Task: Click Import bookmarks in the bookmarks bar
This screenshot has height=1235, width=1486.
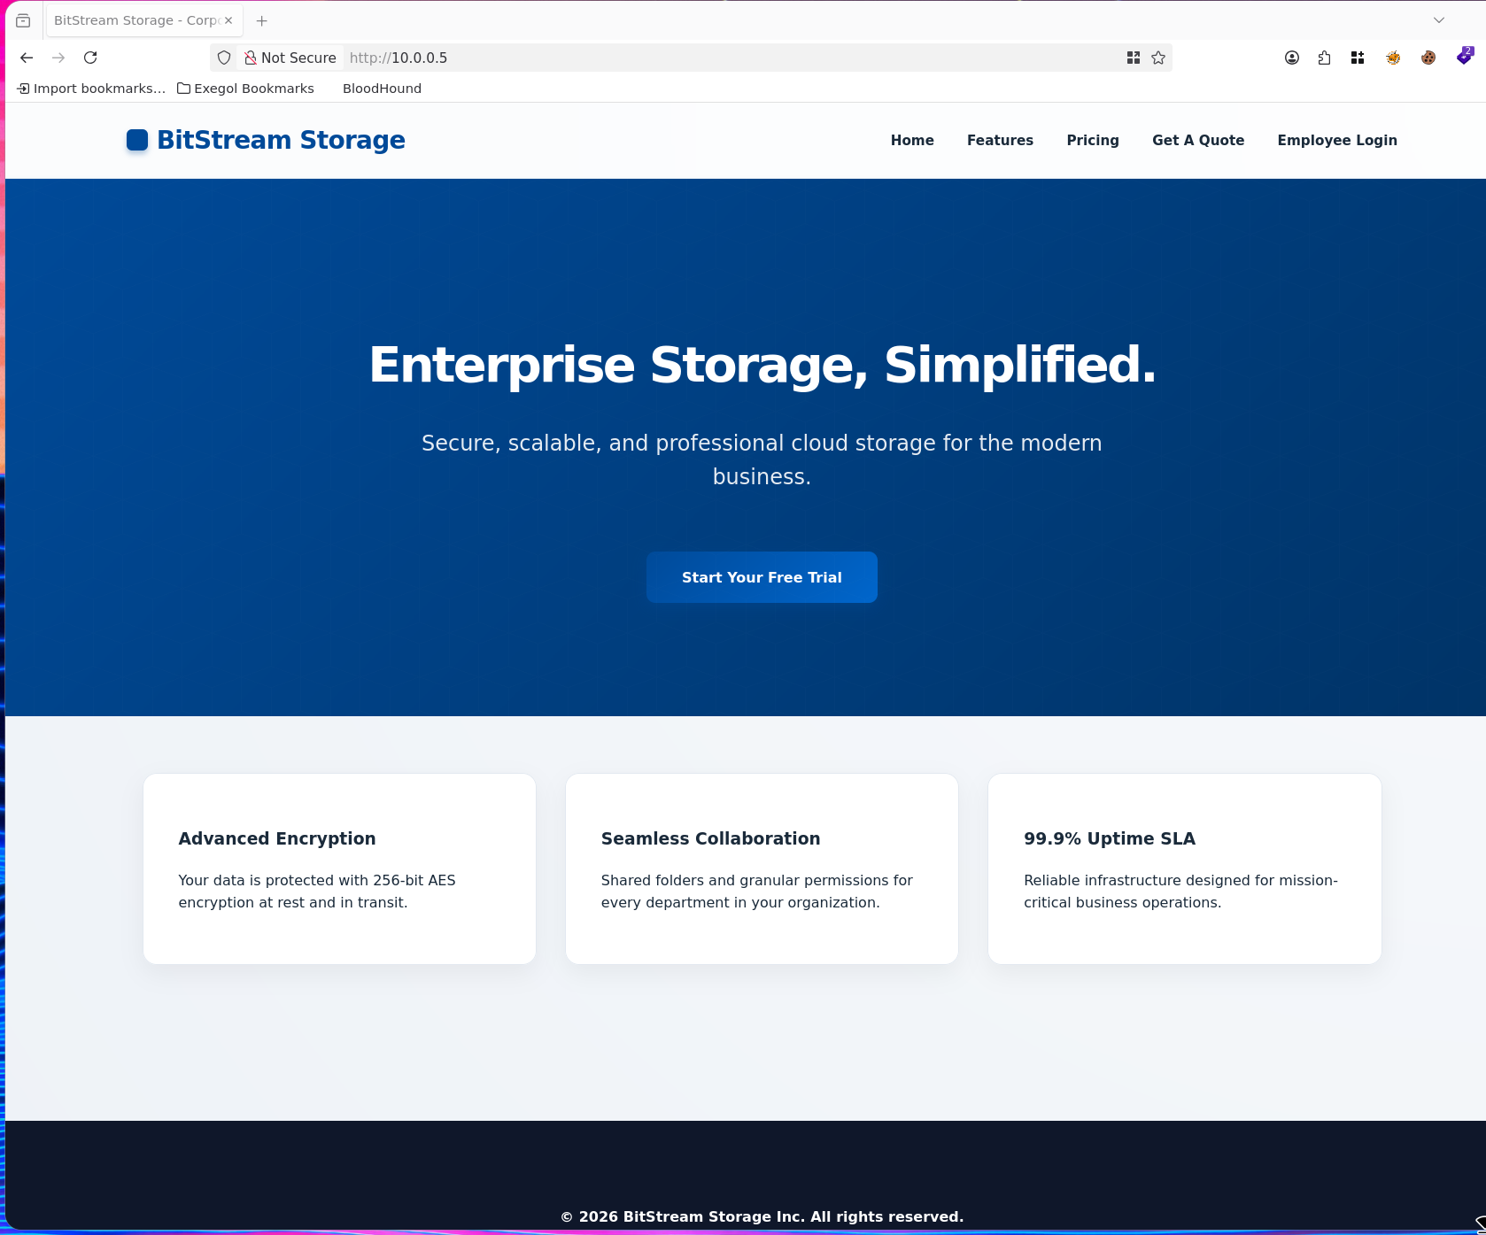Action: tap(91, 89)
